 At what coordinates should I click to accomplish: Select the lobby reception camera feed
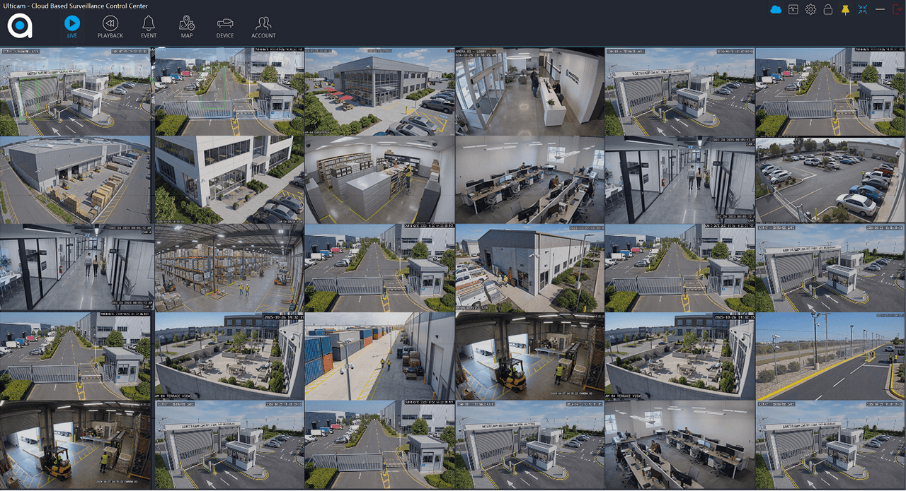(529, 91)
